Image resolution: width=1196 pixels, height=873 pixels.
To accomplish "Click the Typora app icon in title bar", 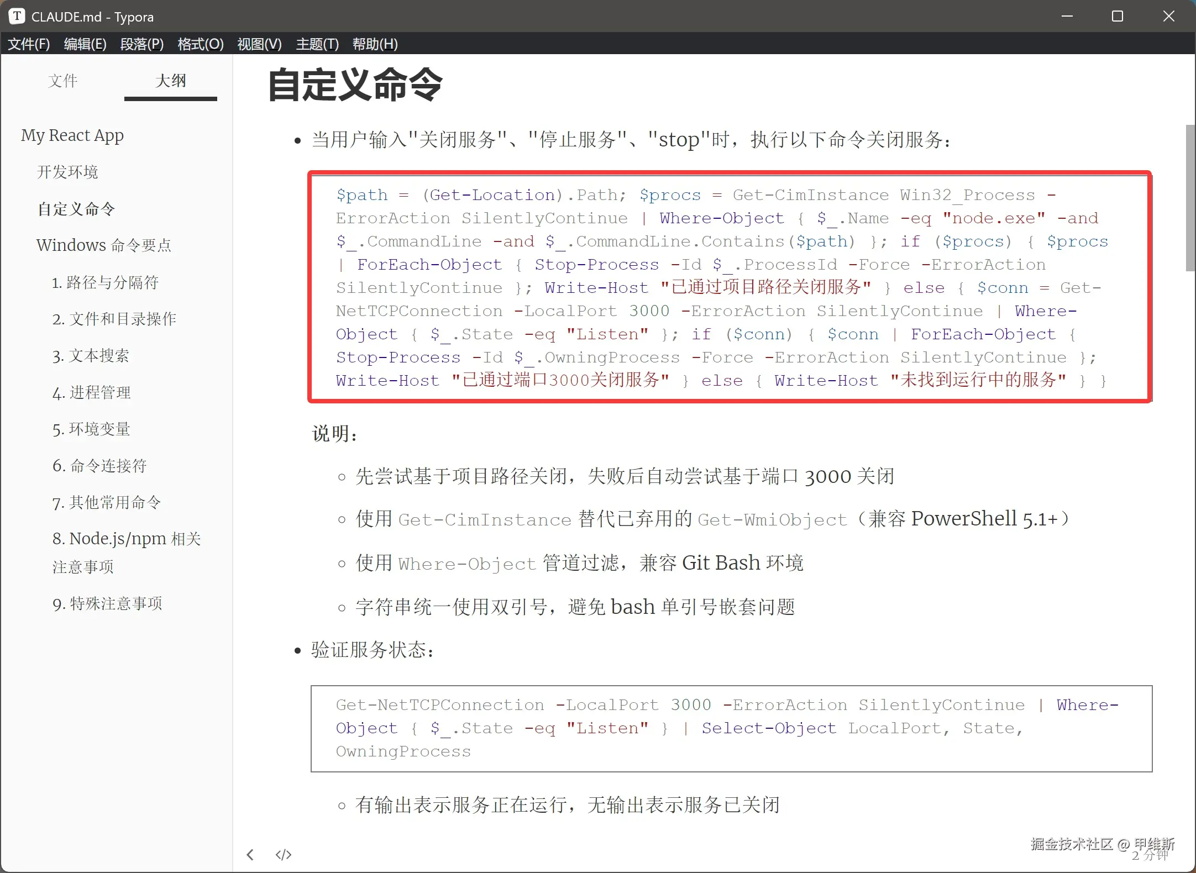I will pos(17,16).
